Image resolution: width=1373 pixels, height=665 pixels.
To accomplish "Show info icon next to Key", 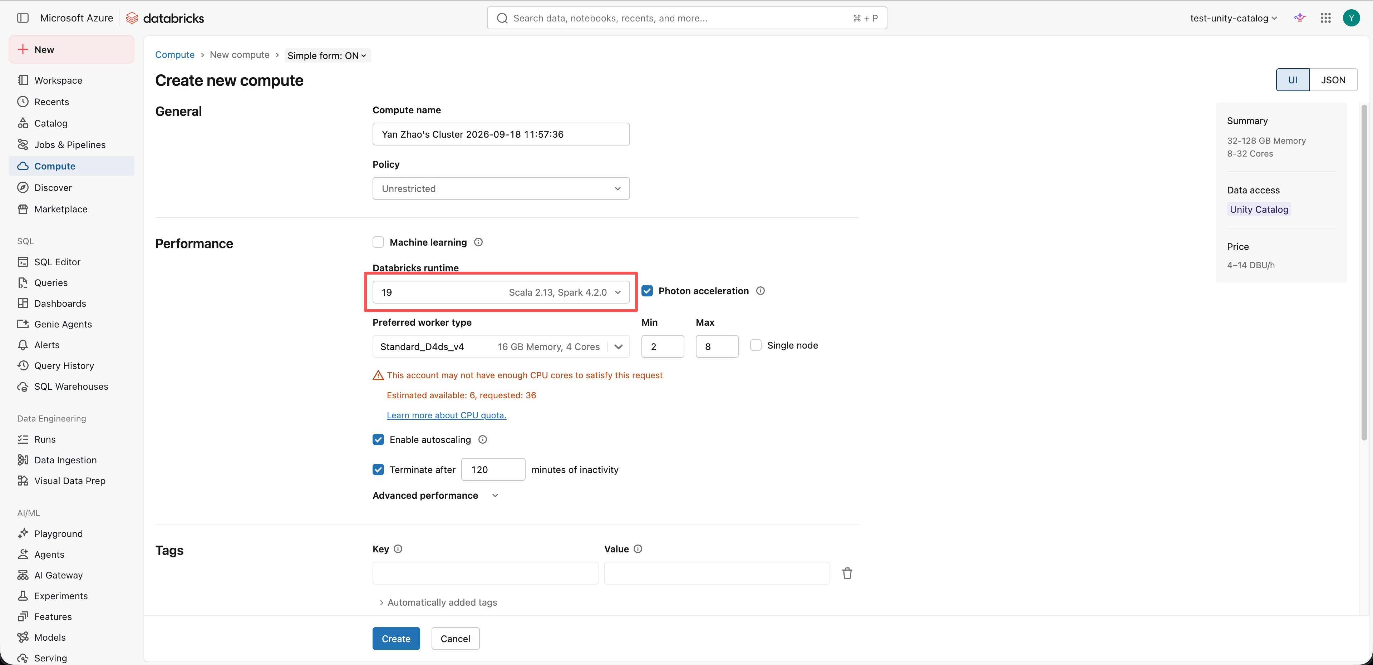I will [398, 549].
